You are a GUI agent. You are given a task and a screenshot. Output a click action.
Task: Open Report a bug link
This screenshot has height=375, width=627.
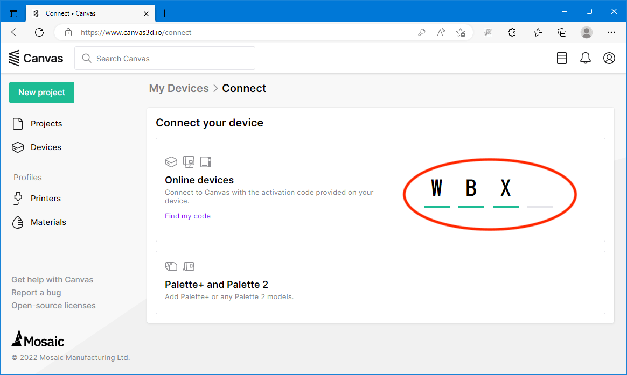[37, 293]
